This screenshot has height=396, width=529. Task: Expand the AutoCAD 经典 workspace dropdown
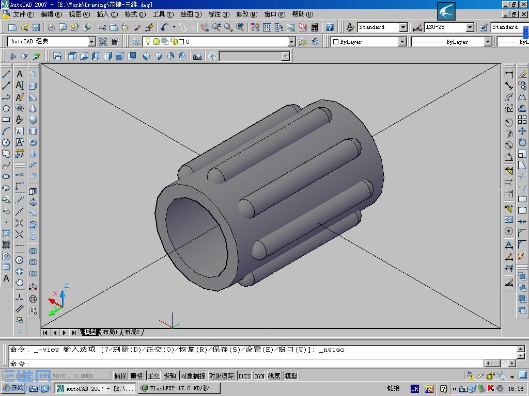[92, 42]
